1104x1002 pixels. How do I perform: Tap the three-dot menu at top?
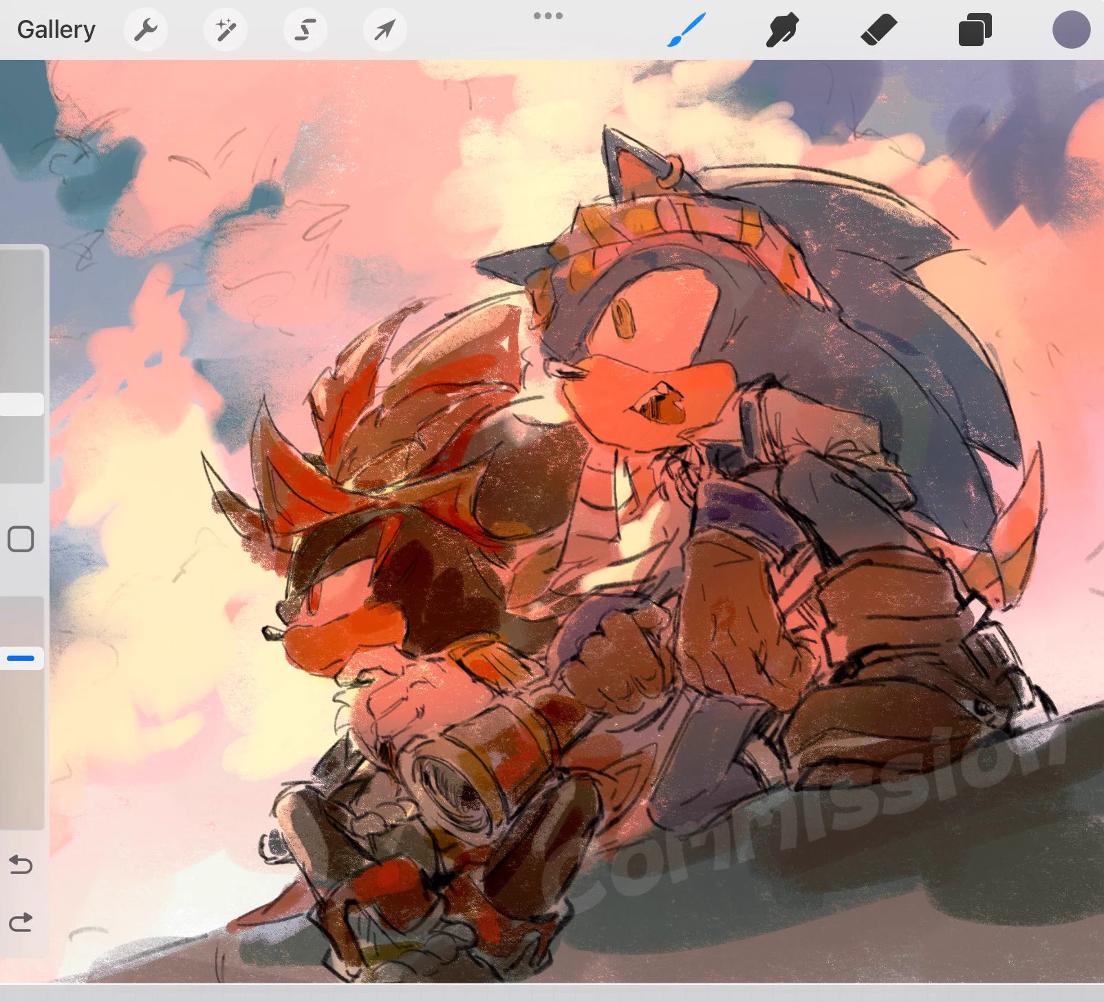point(548,15)
